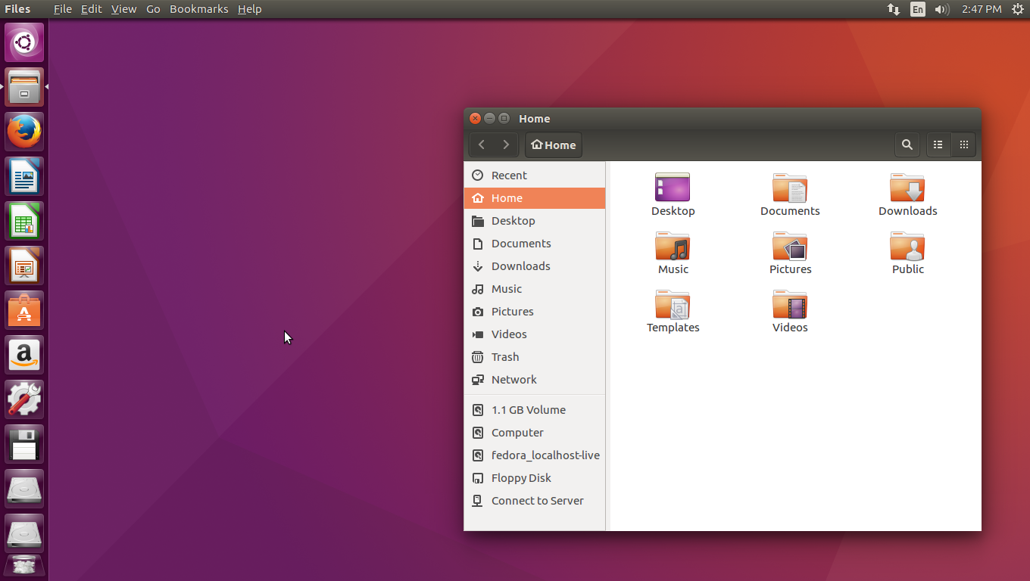Open the Ubuntu Dash search launcher
Image resolution: width=1030 pixels, height=581 pixels.
click(x=24, y=42)
